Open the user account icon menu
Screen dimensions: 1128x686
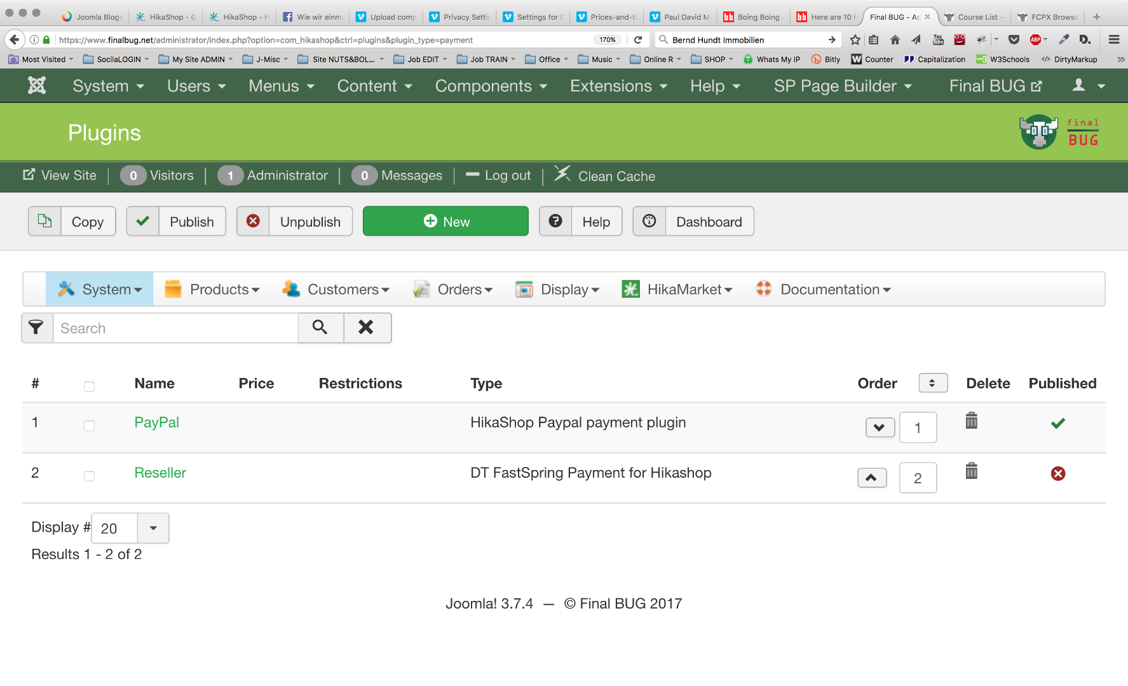tap(1089, 86)
